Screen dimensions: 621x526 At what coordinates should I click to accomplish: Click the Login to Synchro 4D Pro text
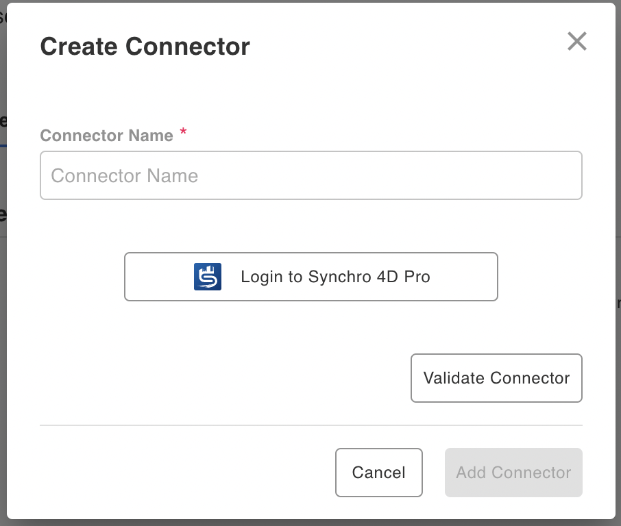(x=335, y=277)
